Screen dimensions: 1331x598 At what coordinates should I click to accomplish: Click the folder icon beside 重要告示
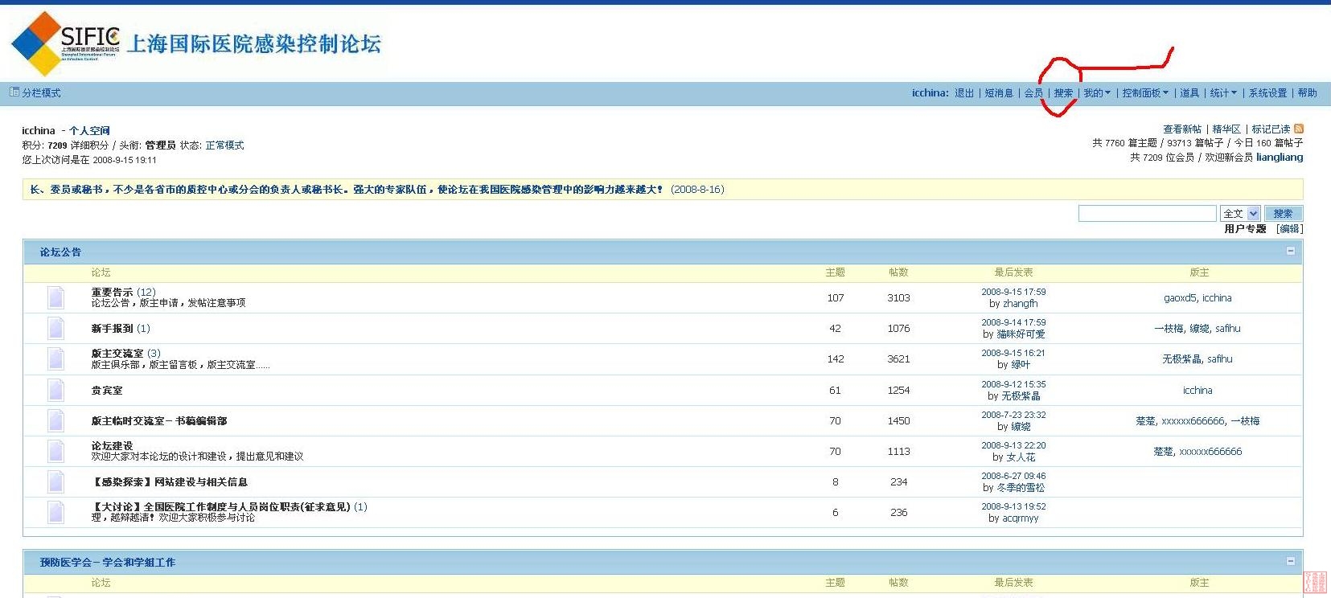(x=55, y=297)
